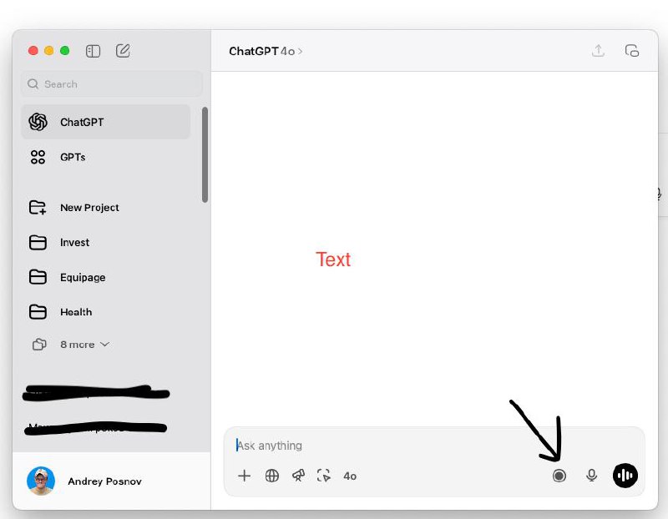The width and height of the screenshot is (668, 519).
Task: Select the deep research telescope icon
Action: pyautogui.click(x=298, y=476)
